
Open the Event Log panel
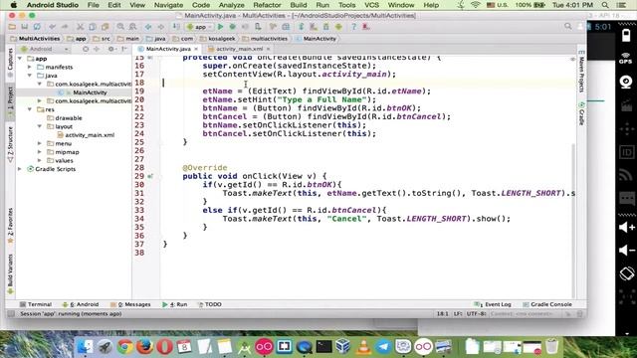click(493, 304)
